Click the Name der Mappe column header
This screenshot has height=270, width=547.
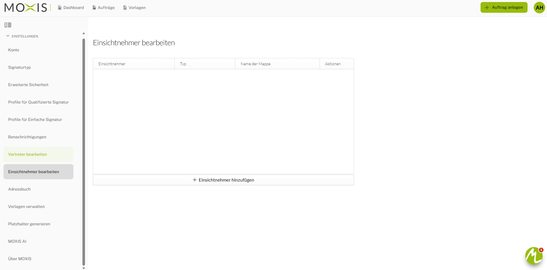(277, 64)
